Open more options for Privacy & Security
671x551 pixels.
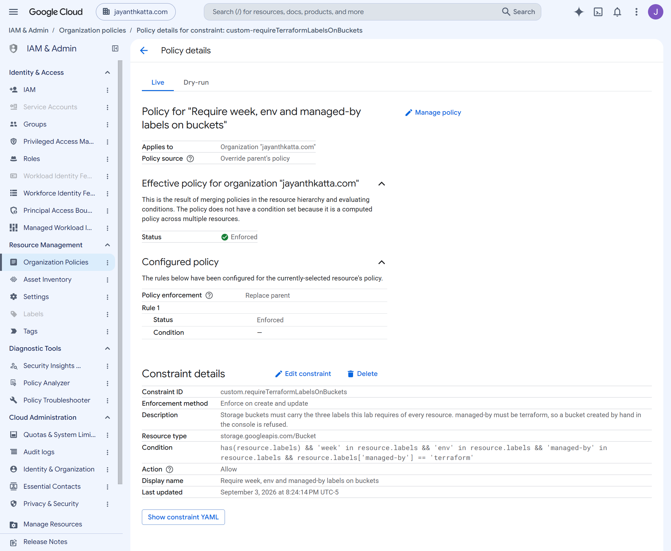click(x=107, y=504)
